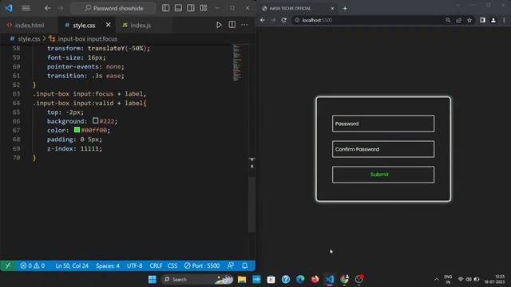Go back in VS Code editor history
511x287 pixels.
point(48,8)
